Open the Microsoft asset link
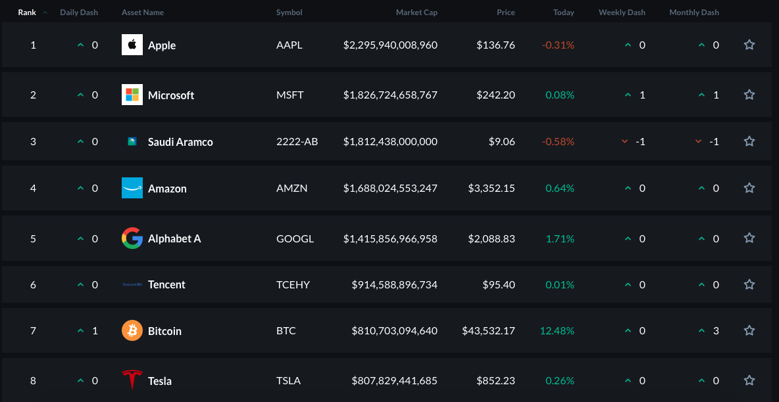Image resolution: width=779 pixels, height=402 pixels. [x=171, y=95]
